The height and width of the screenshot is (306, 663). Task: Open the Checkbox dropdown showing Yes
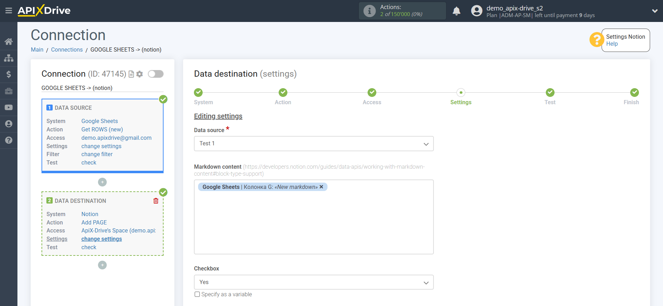pyautogui.click(x=314, y=282)
